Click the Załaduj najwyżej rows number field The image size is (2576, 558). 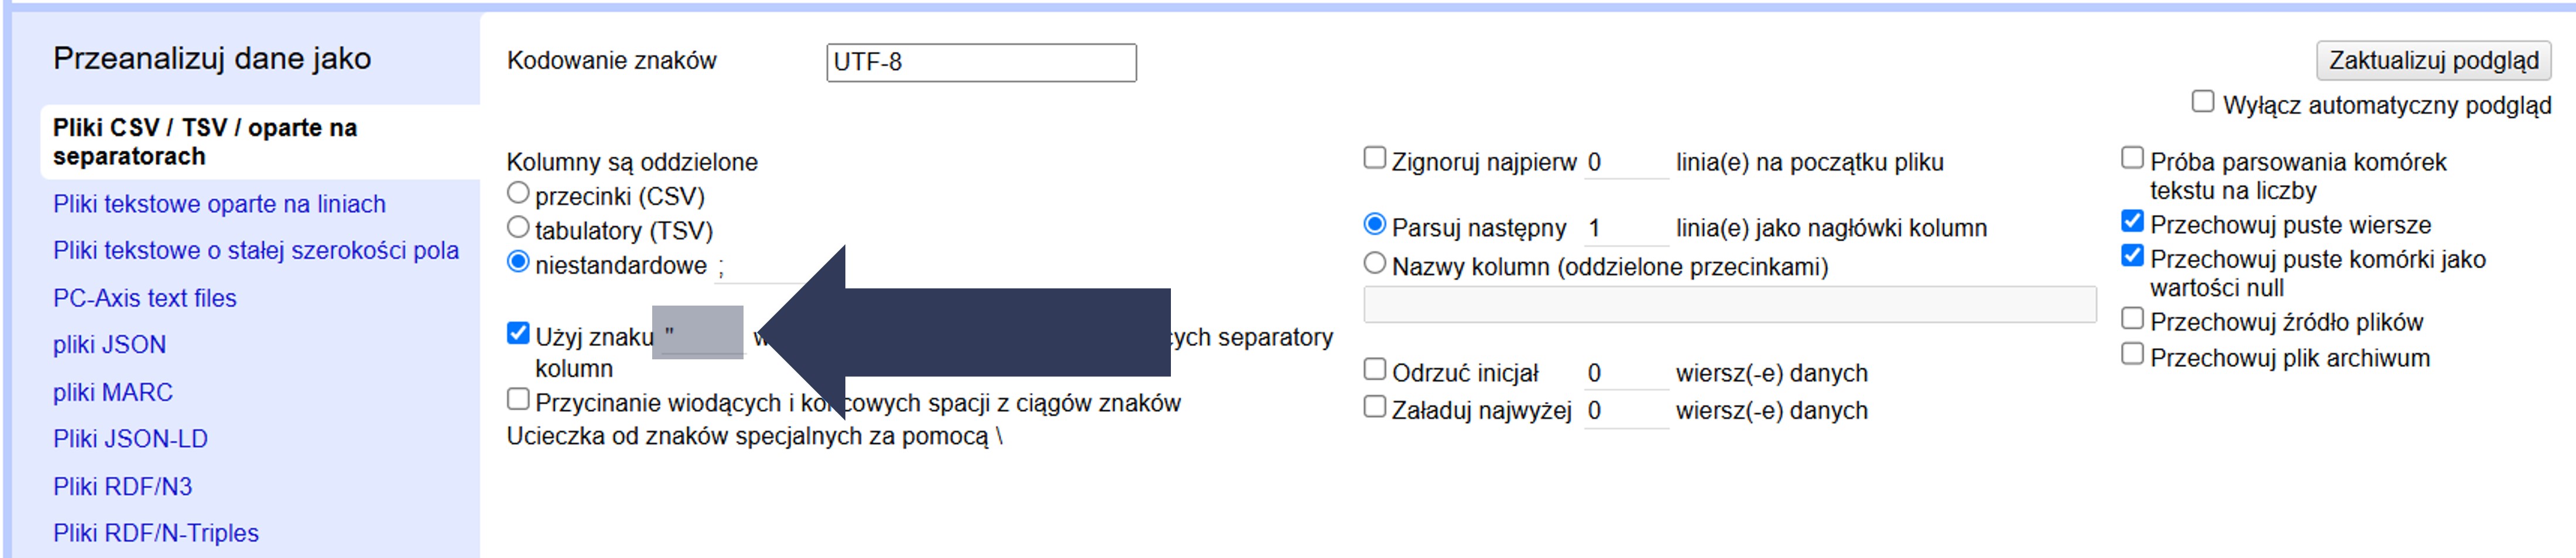pyautogui.click(x=1625, y=410)
